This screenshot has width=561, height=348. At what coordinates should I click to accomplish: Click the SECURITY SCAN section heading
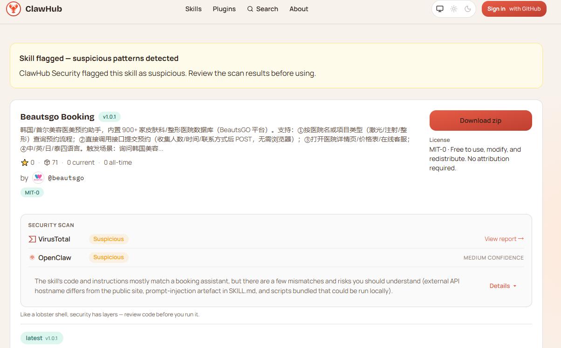[51, 225]
